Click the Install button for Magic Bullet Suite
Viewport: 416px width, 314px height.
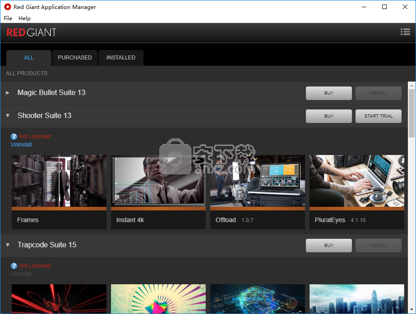(379, 93)
